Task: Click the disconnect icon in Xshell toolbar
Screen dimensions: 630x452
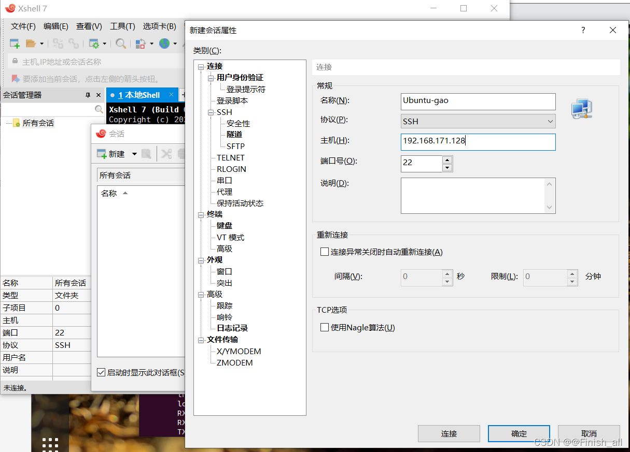Action: point(58,43)
